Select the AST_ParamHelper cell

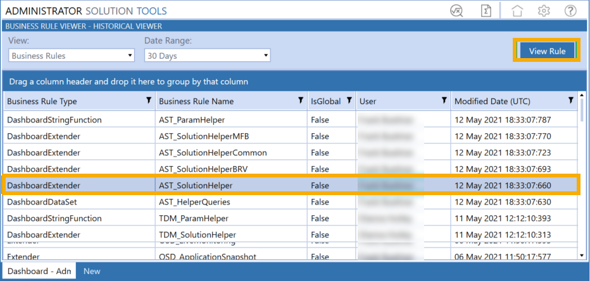click(x=232, y=120)
